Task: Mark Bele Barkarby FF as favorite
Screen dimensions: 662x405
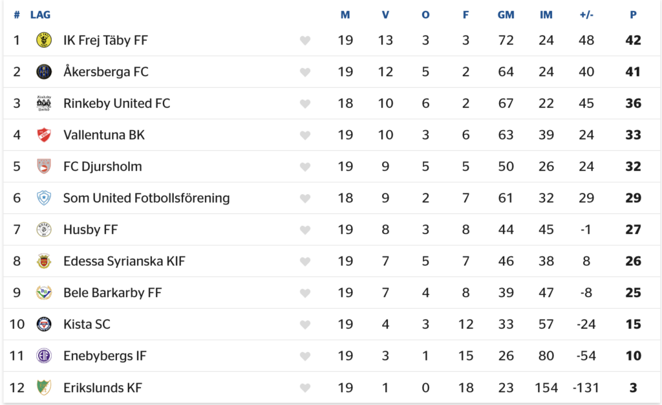Action: [x=305, y=293]
